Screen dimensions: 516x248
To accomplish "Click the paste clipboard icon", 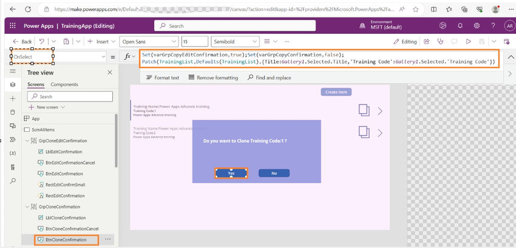I will [66, 41].
